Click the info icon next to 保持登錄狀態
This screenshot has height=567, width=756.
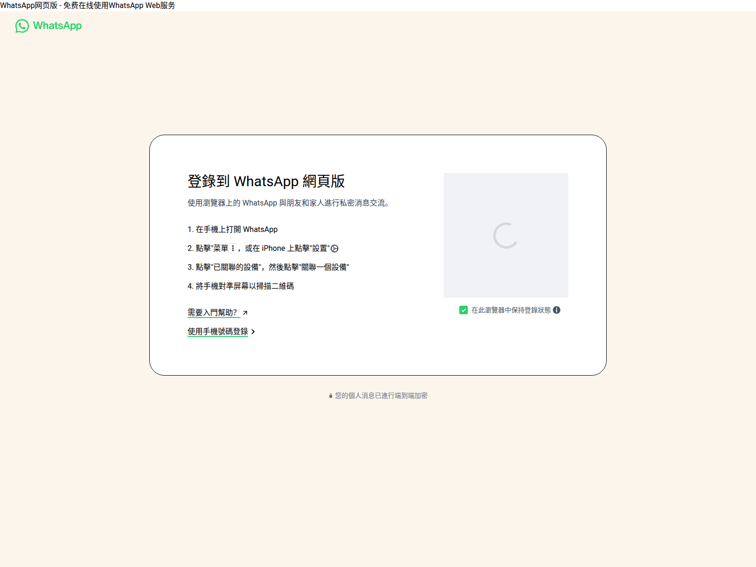pos(557,310)
